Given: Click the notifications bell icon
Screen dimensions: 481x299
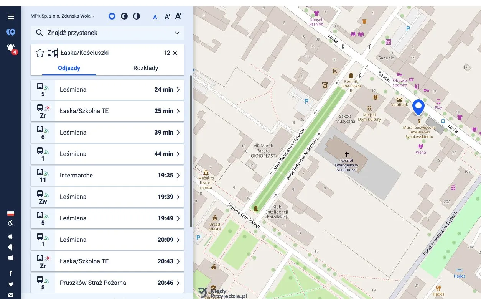Looking at the screenshot, I should (x=11, y=48).
